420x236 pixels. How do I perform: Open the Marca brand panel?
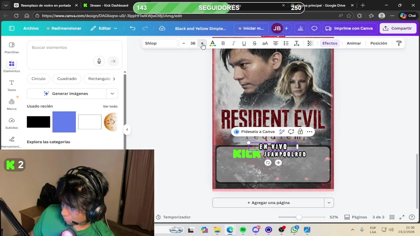click(x=11, y=105)
